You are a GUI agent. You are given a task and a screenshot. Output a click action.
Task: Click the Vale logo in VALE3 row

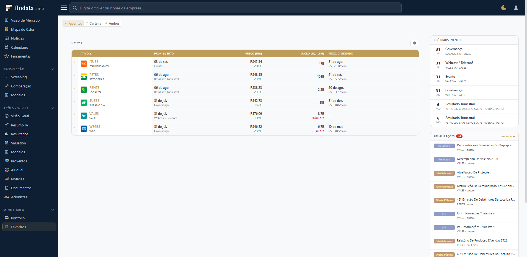click(x=84, y=116)
